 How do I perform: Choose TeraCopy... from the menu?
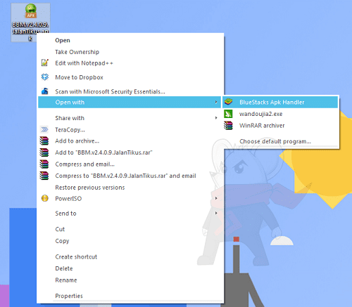[x=130, y=129]
